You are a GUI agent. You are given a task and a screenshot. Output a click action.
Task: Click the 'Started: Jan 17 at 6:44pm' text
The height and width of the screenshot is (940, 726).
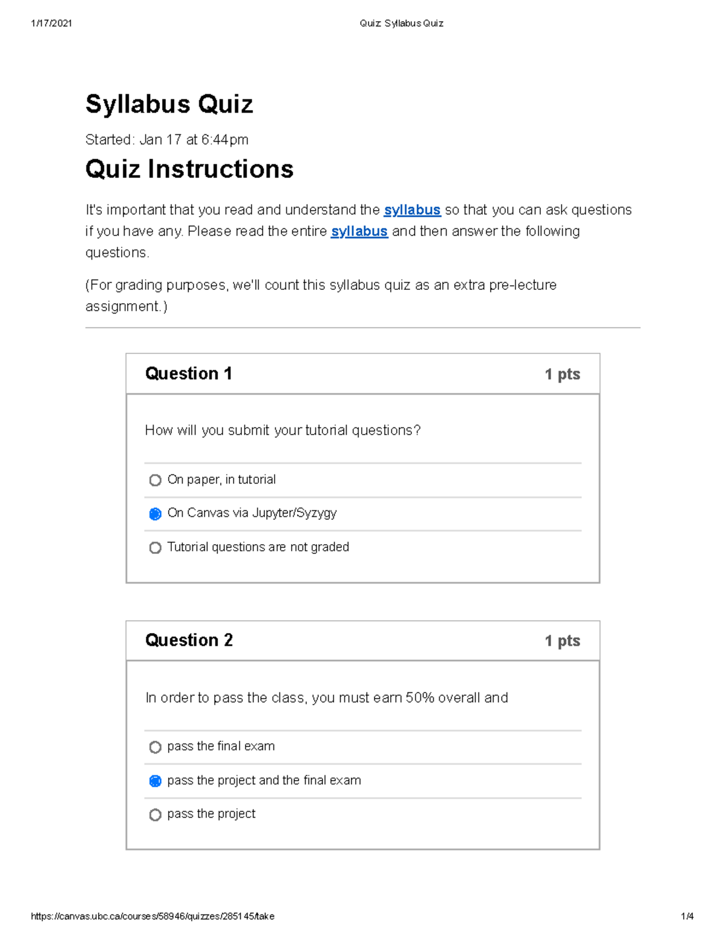click(166, 140)
